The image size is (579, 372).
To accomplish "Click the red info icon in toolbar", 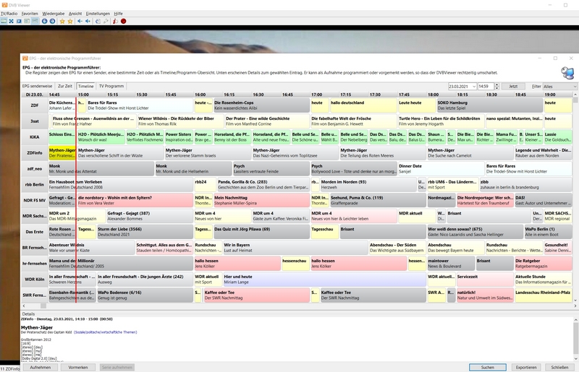I will click(114, 22).
